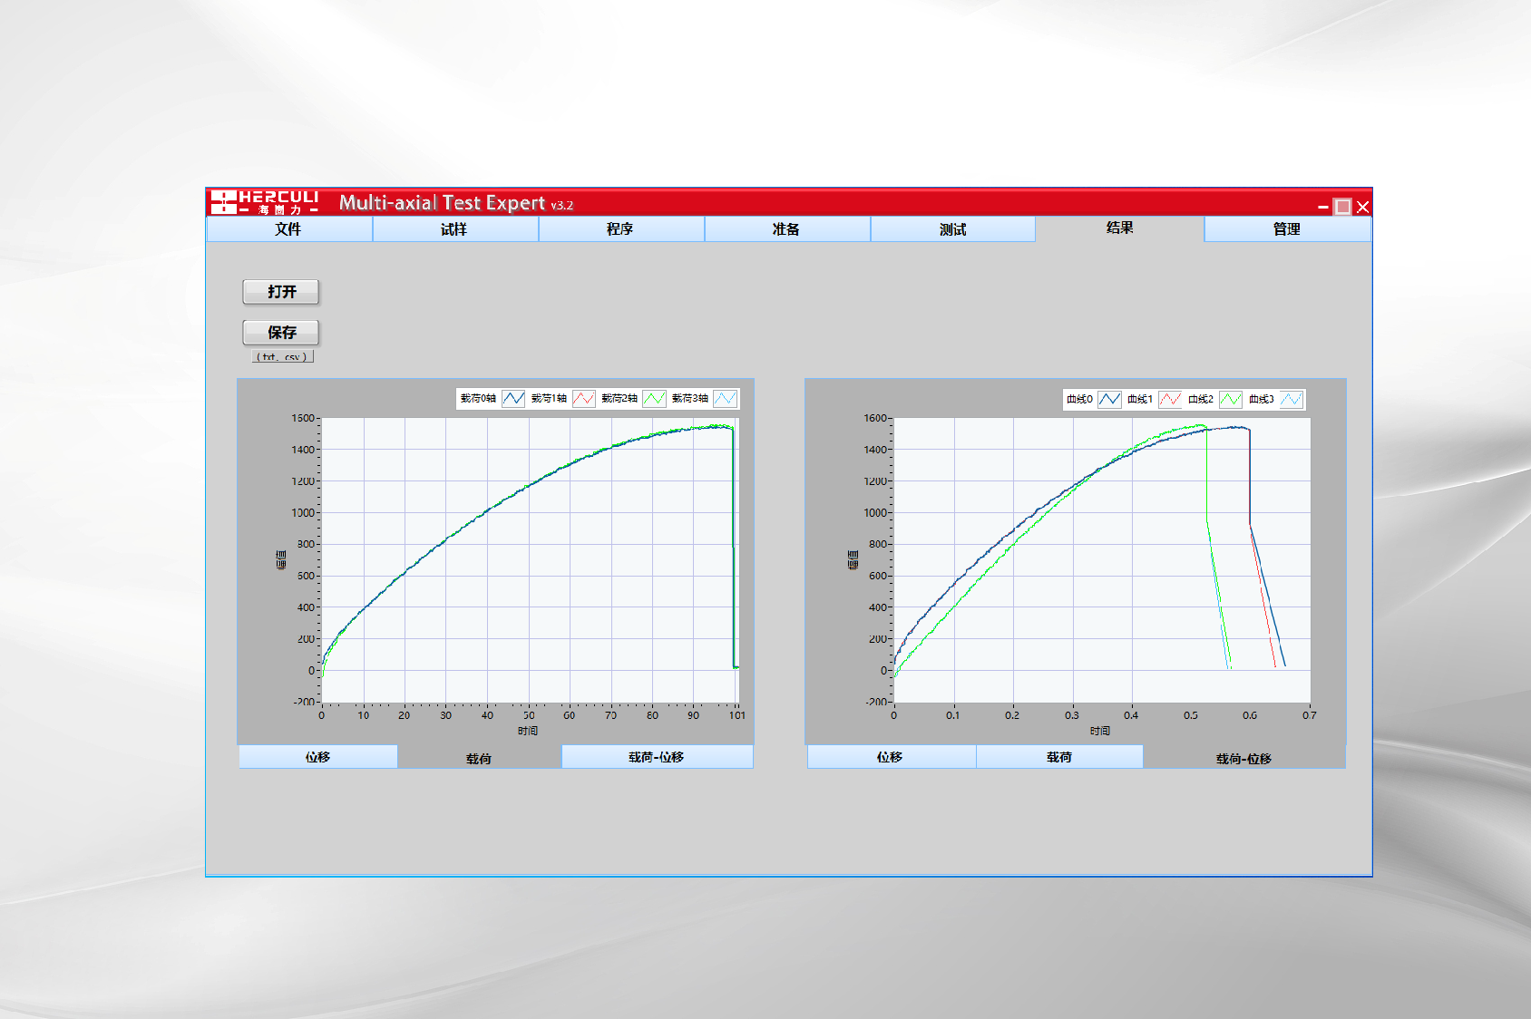Click the light-blue 载荷3轴 legend line icon
Screen dimensions: 1531x1019
point(725,399)
